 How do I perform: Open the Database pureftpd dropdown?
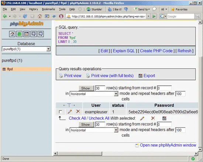(48, 49)
